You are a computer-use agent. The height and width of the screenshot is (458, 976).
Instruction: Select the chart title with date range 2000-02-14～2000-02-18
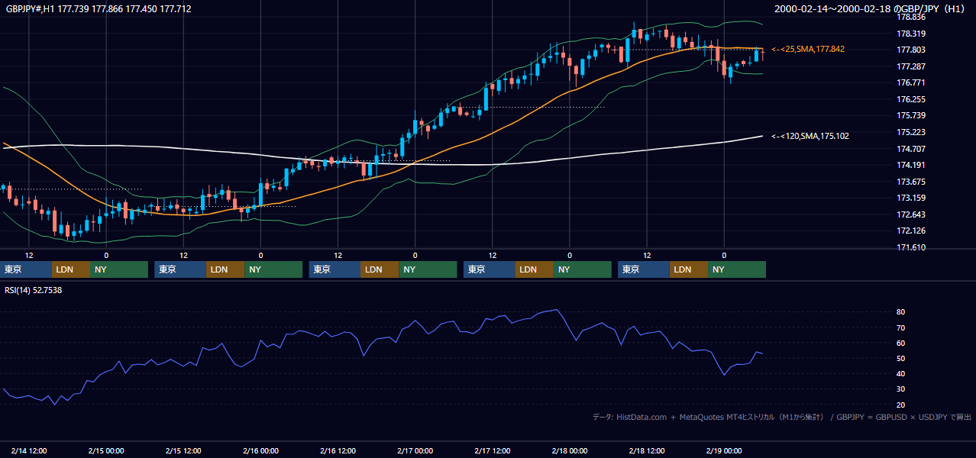(871, 9)
